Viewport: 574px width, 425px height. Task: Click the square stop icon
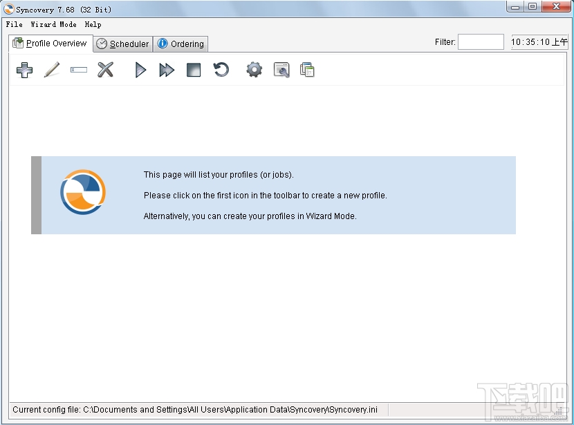(194, 70)
